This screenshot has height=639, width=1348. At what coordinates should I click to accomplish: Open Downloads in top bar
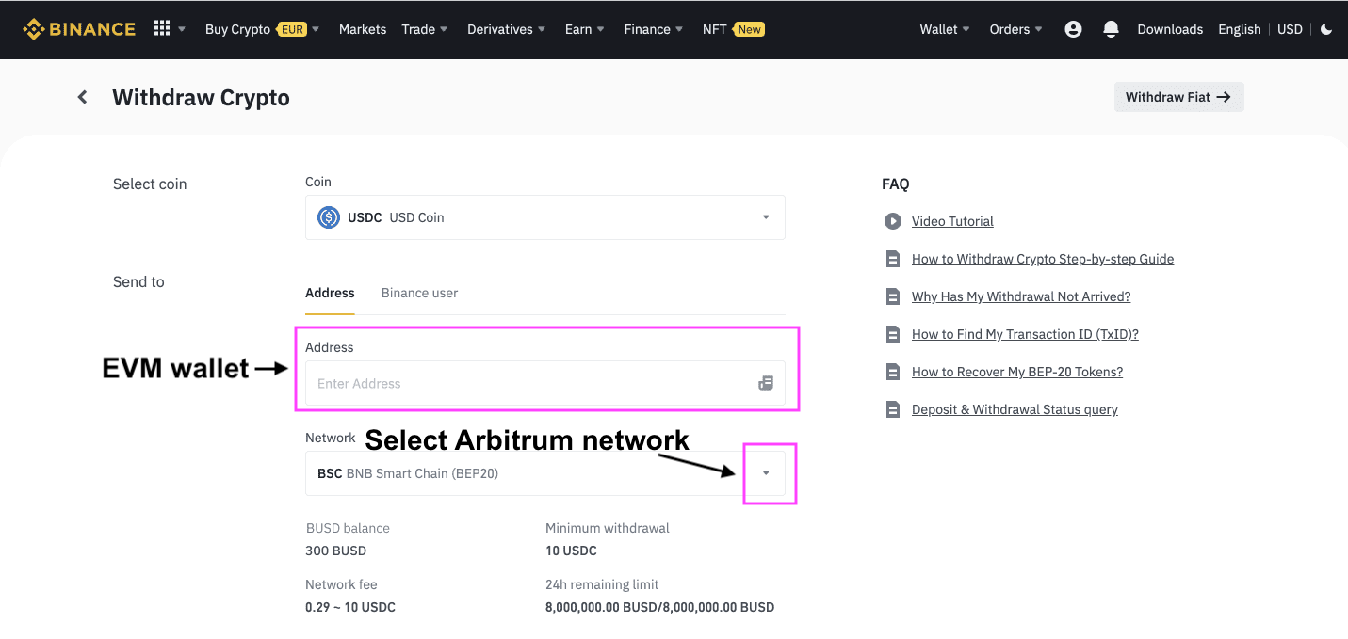tap(1170, 29)
